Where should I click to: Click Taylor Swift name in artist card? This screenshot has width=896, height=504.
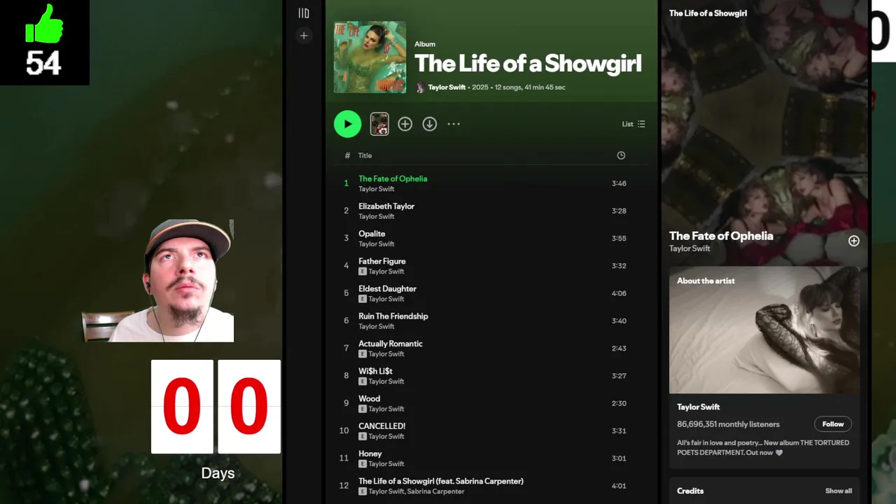click(699, 407)
